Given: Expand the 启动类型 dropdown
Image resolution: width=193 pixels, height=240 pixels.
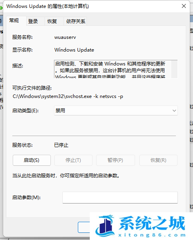Looking at the screenshot, I should click(x=116, y=111).
